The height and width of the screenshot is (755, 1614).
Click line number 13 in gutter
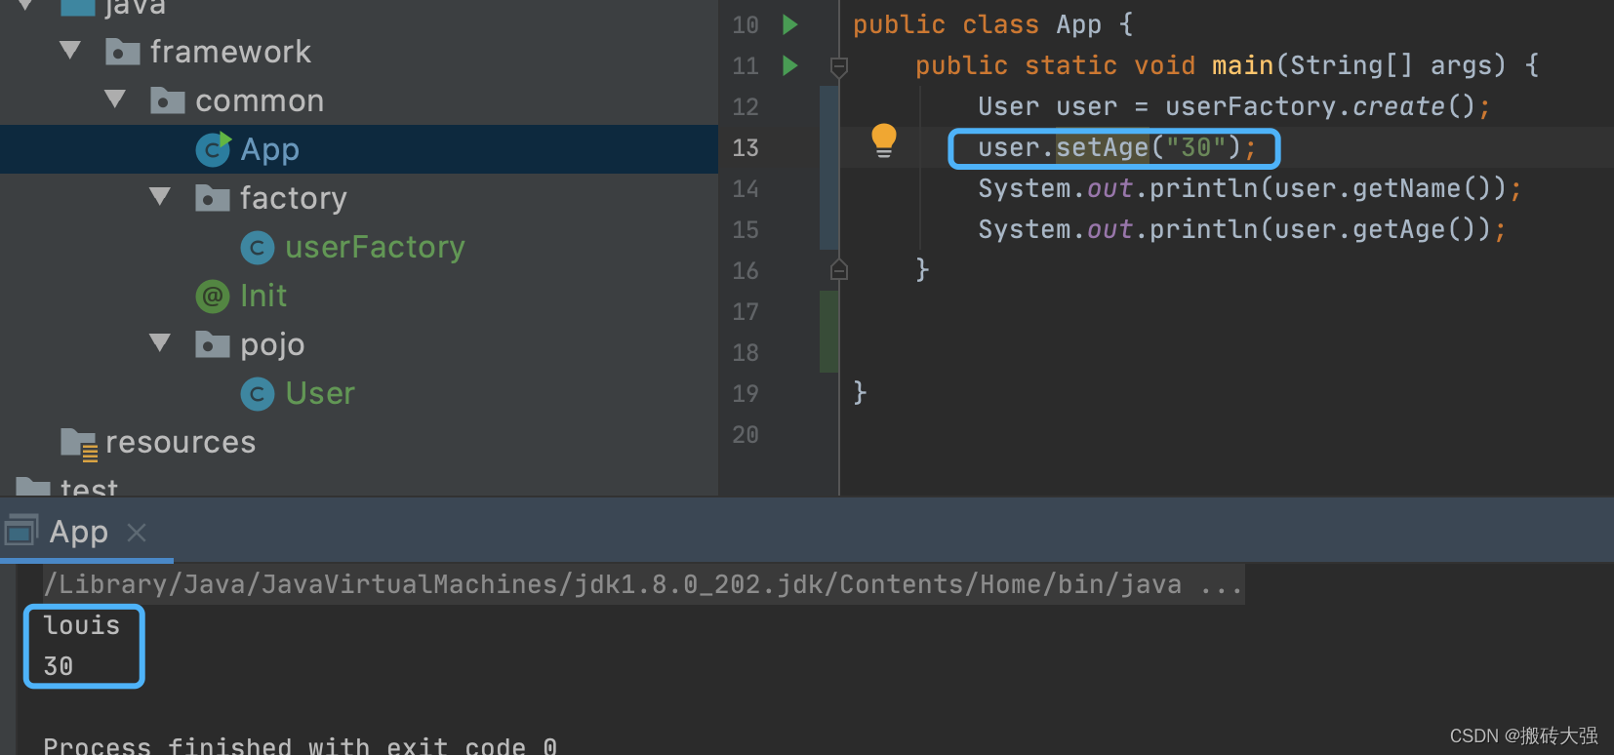pos(746,147)
